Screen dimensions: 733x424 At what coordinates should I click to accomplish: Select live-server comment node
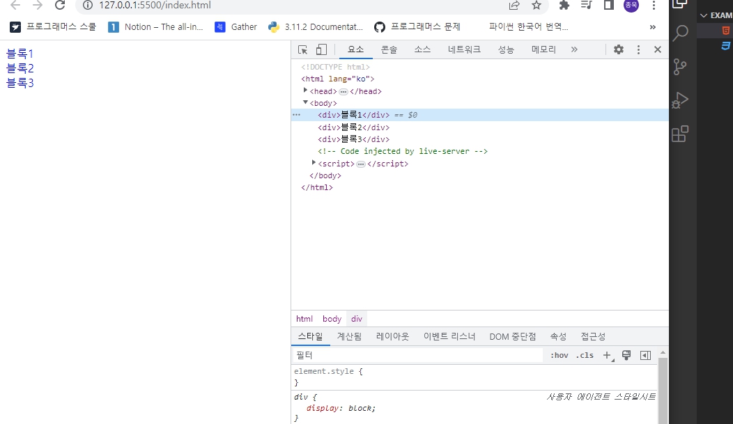403,151
